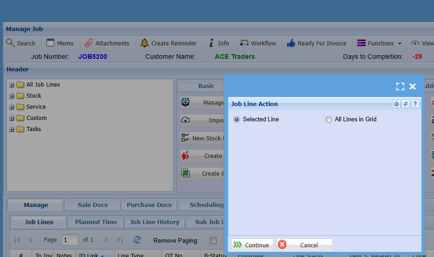This screenshot has height=257, width=434.
Task: Open the Memo toolbar item
Action: pos(60,43)
